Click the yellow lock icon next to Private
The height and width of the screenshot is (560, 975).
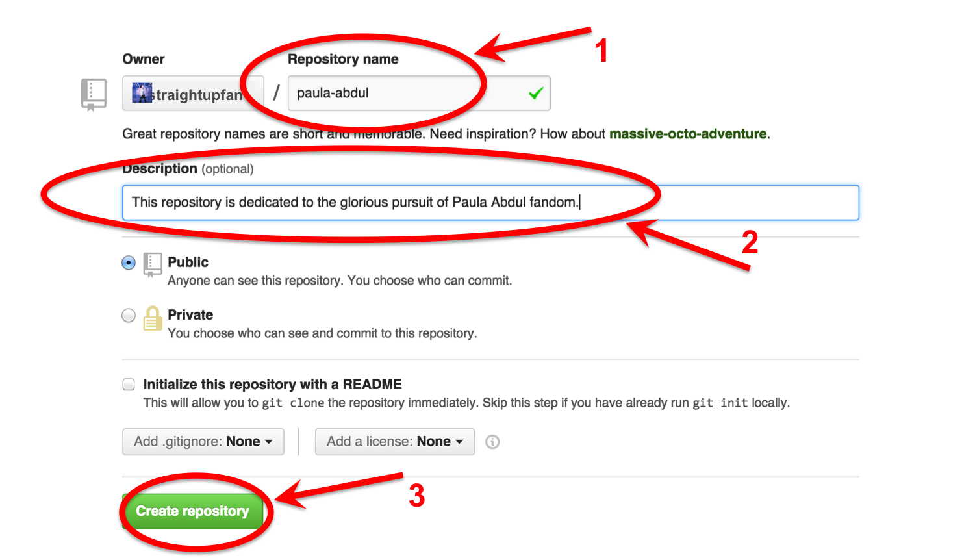[152, 318]
